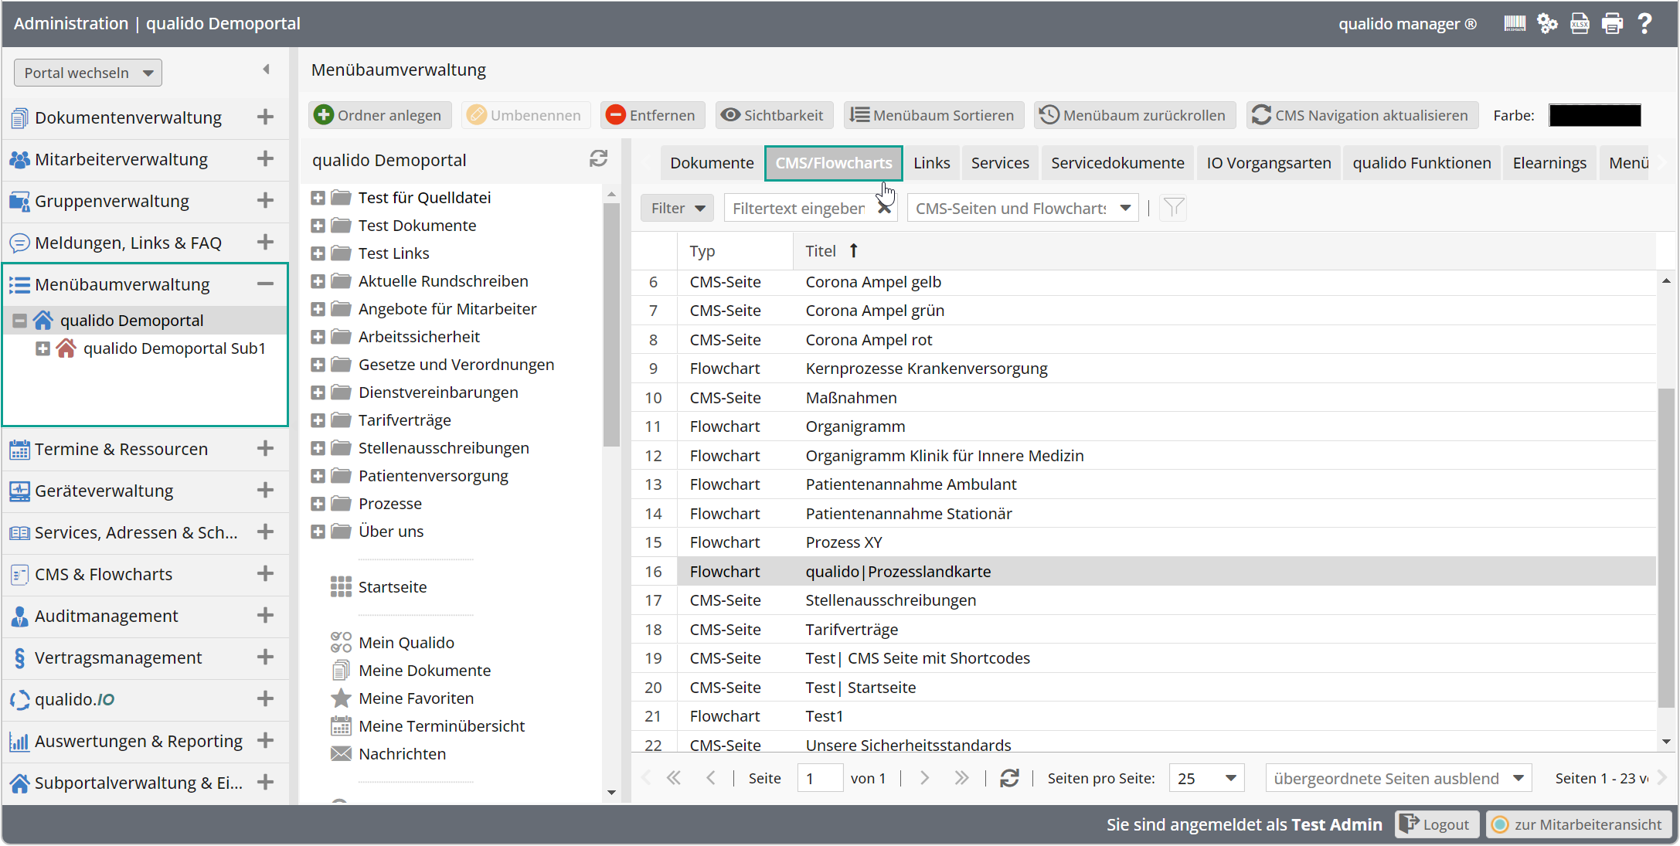Click the Entfernen button
This screenshot has width=1680, height=846.
[652, 115]
